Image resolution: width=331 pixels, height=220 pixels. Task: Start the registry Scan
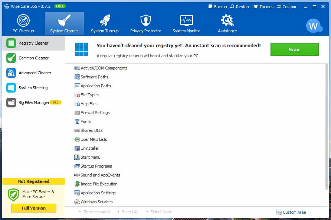click(295, 49)
